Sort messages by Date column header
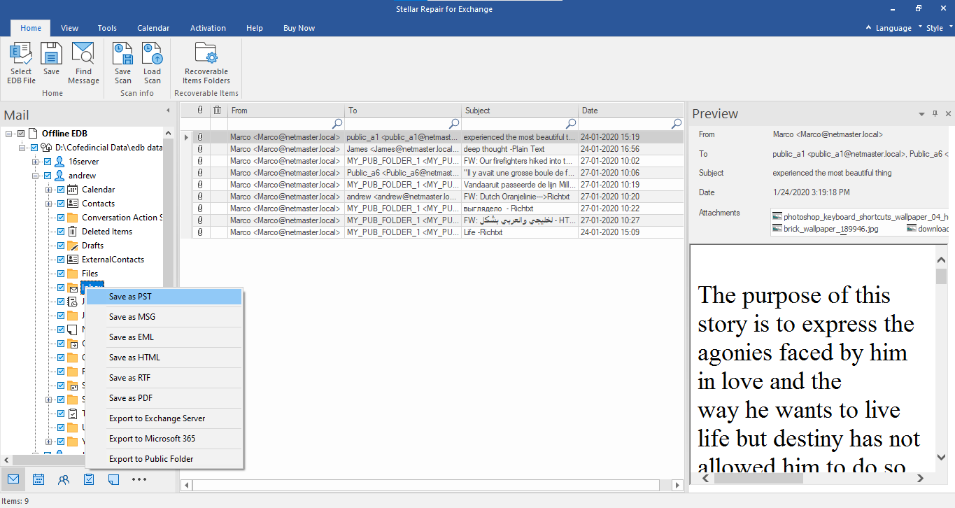Image resolution: width=955 pixels, height=508 pixels. tap(631, 111)
